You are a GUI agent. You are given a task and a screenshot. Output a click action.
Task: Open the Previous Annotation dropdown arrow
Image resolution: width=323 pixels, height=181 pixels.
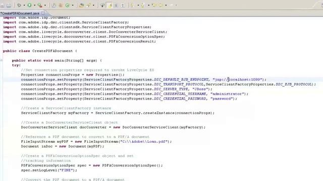tap(148, 6)
